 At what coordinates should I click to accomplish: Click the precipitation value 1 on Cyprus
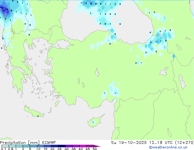93,122
